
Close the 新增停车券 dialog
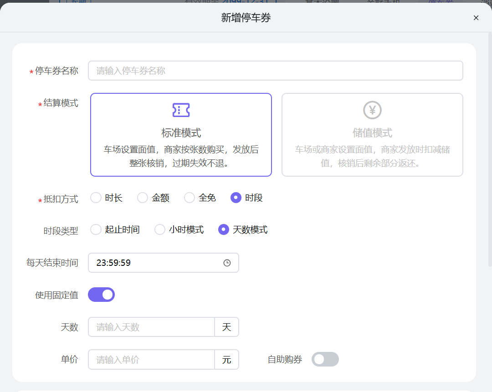[476, 18]
